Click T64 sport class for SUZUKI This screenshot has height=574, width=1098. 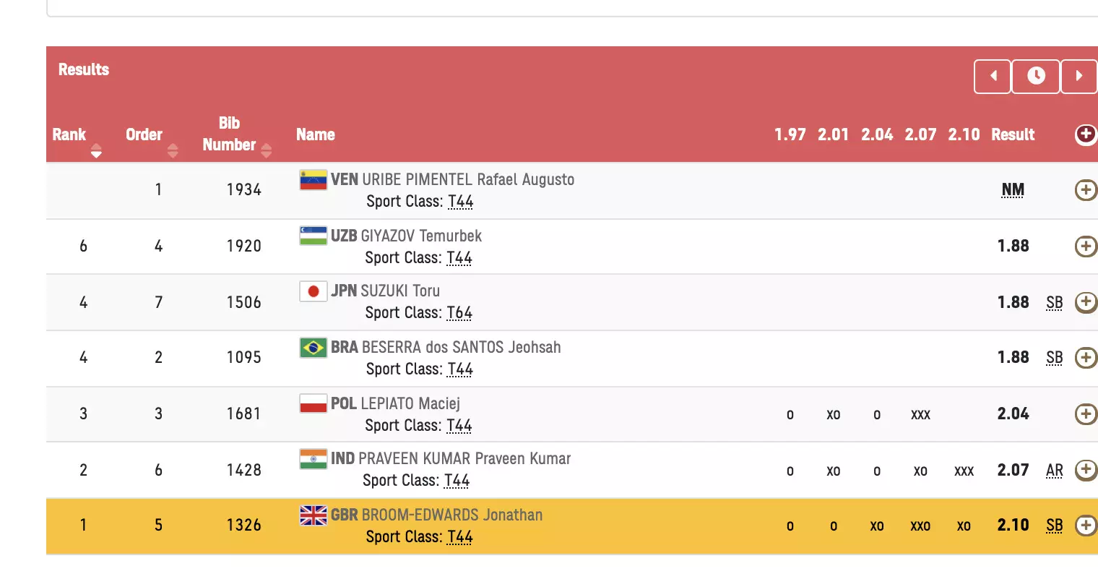[459, 313]
